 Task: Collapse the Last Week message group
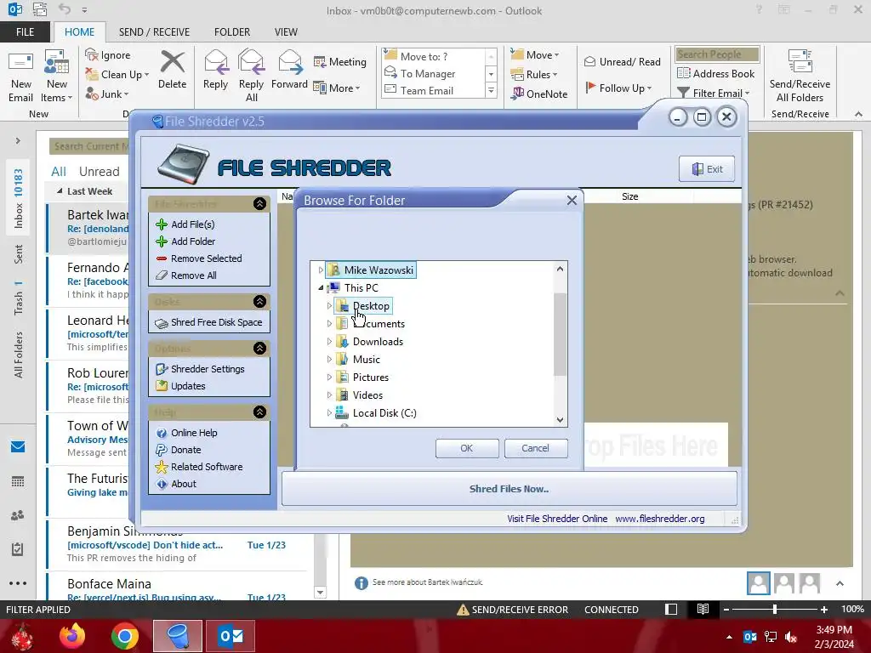coord(60,191)
